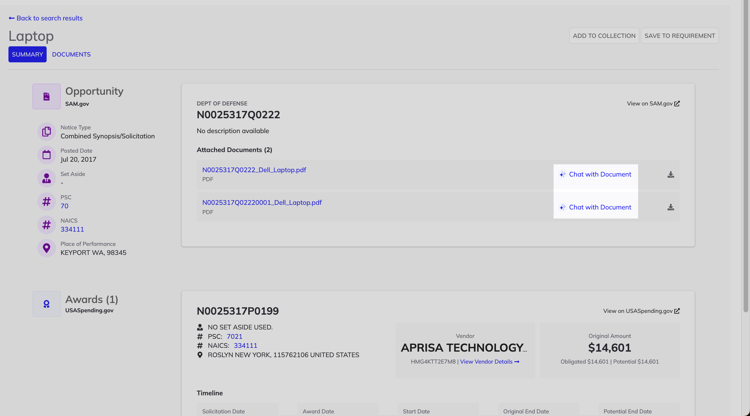Click the Laptop page title
The width and height of the screenshot is (750, 416).
tap(31, 36)
